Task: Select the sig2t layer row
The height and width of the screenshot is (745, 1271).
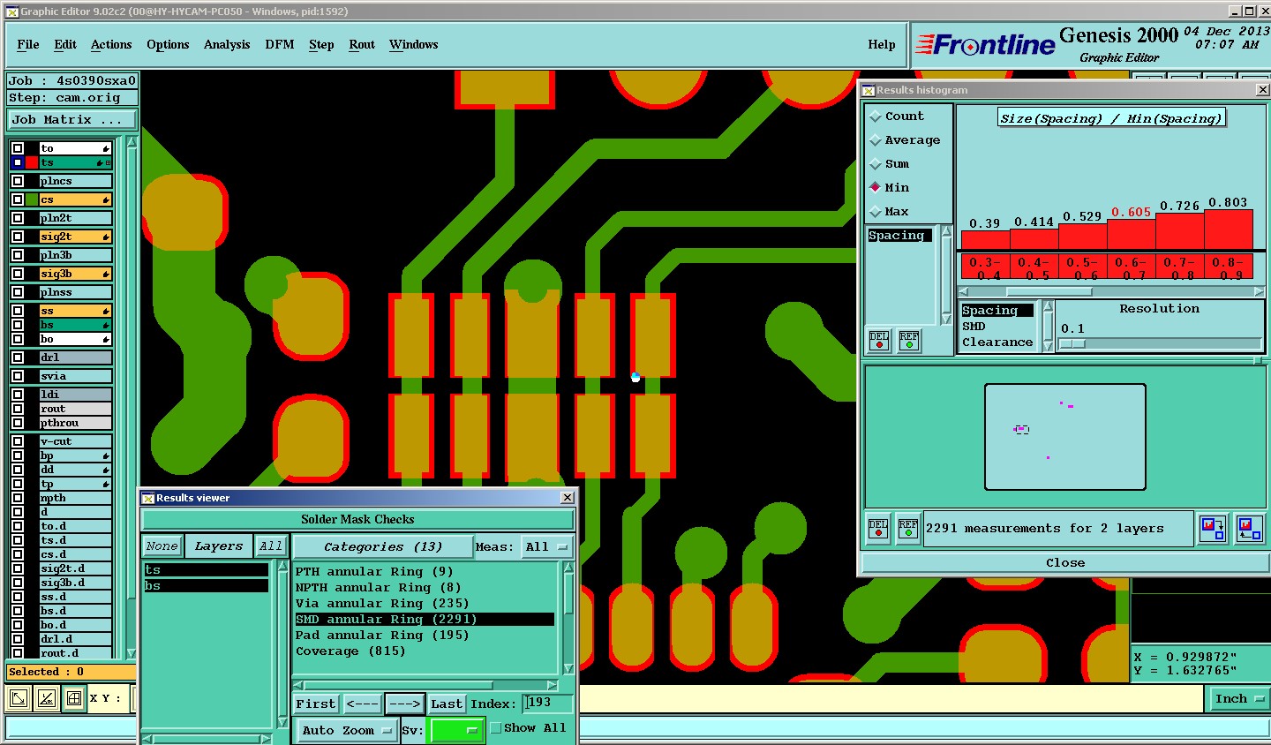Action: pos(75,237)
